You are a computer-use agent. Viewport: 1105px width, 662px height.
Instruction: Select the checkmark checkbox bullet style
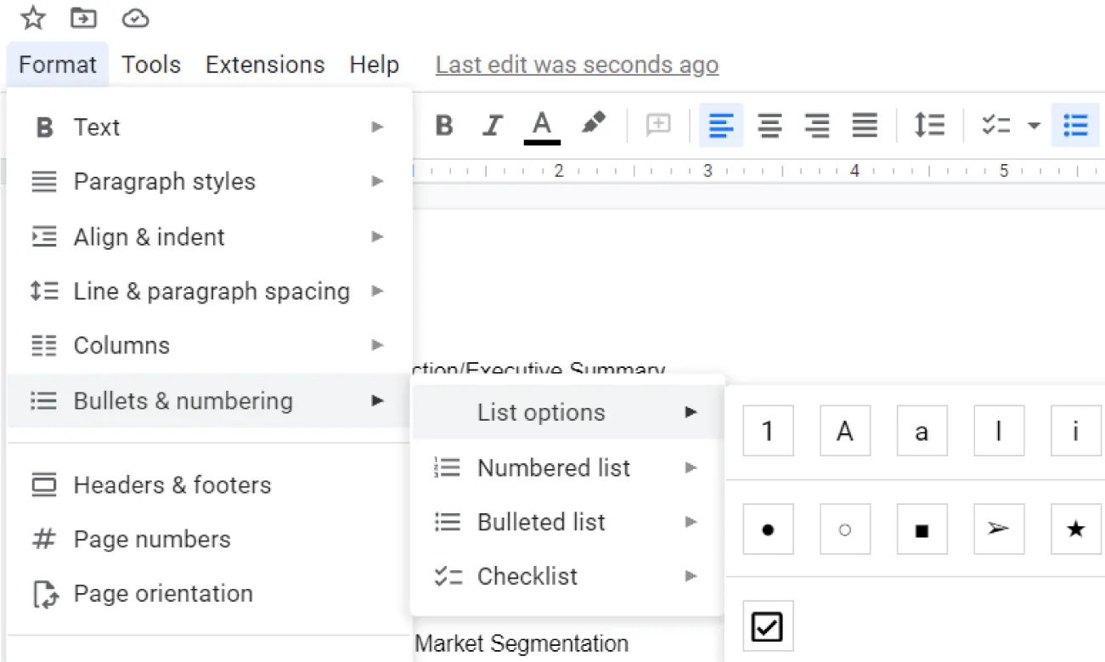click(x=767, y=626)
